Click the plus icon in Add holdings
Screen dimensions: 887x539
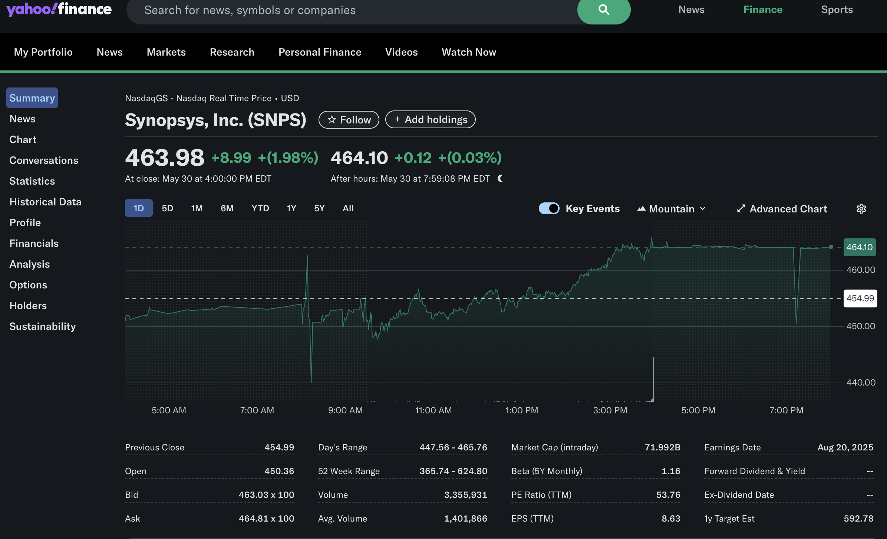[x=397, y=119]
